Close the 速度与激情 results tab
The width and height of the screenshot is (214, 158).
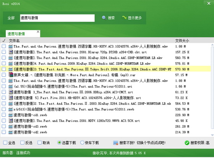[38, 32]
